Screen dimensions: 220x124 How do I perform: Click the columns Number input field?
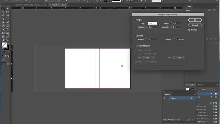(153, 39)
